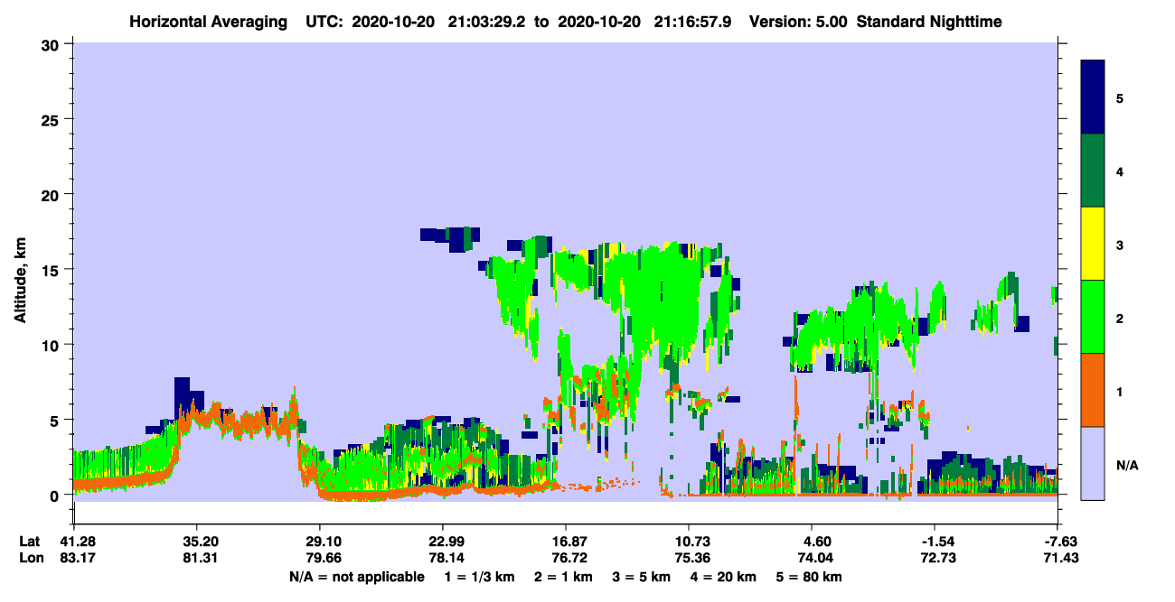Screen dimensions: 1175x602
Task: Click the 20 km altitude tick label
Action: [x=52, y=194]
